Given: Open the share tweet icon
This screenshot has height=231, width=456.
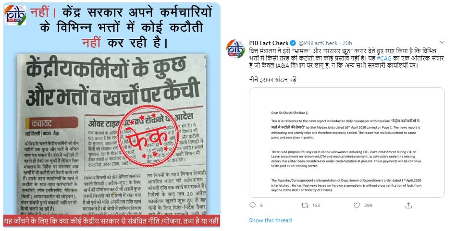Looking at the screenshot, I should click(408, 206).
